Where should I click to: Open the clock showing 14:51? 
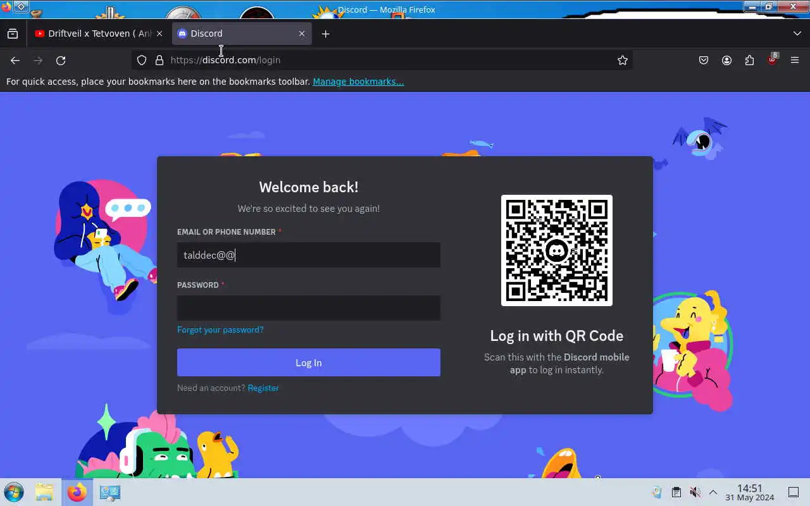[750, 493]
